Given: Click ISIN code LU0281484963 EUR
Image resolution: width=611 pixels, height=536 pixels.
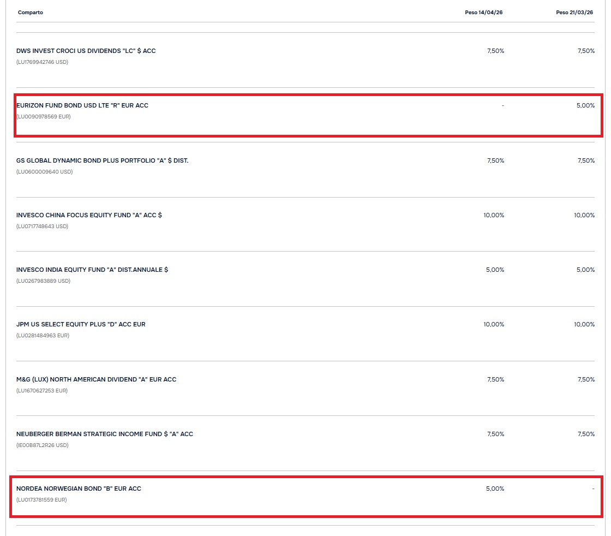Looking at the screenshot, I should point(43,336).
